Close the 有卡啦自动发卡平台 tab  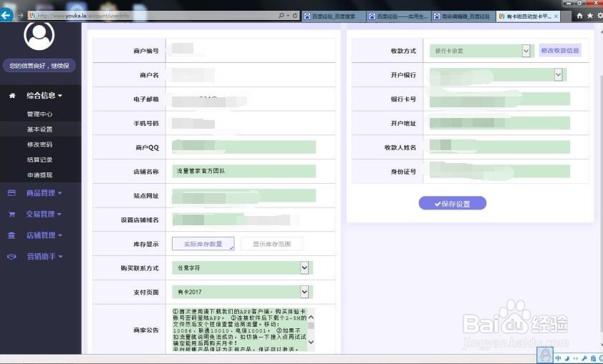point(556,16)
